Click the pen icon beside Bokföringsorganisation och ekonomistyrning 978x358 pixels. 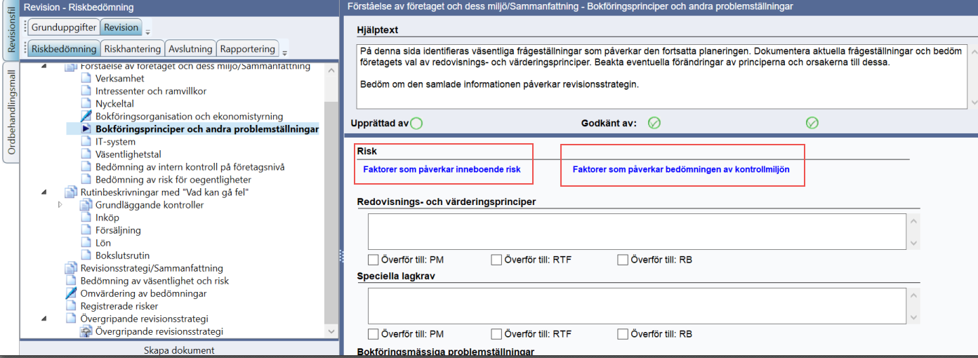point(86,117)
